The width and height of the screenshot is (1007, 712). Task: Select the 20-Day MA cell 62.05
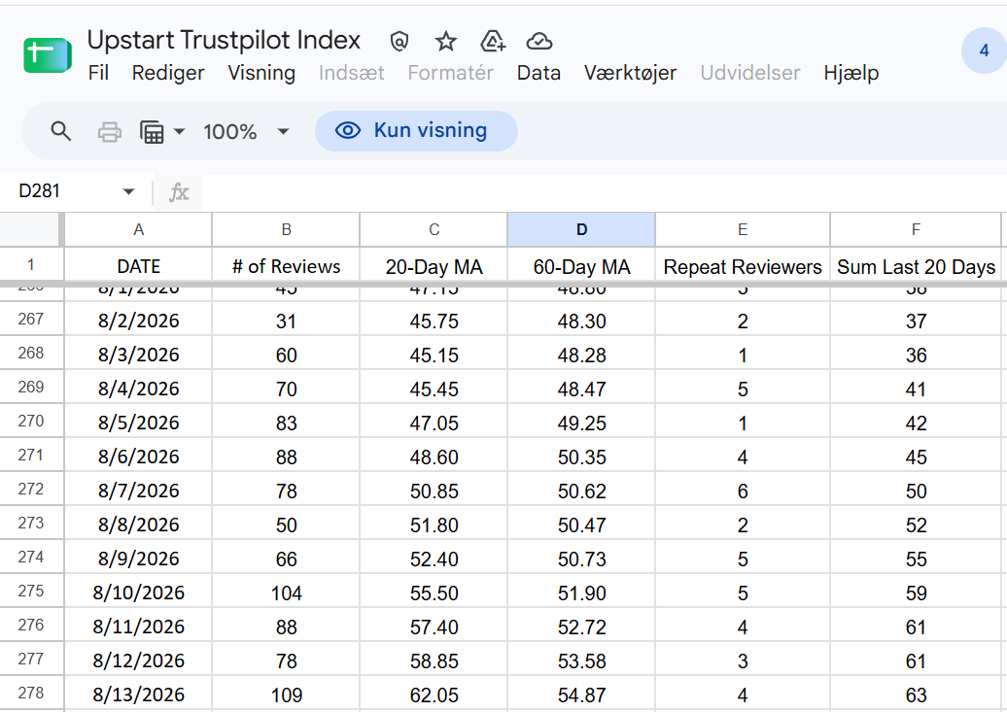pyautogui.click(x=434, y=695)
